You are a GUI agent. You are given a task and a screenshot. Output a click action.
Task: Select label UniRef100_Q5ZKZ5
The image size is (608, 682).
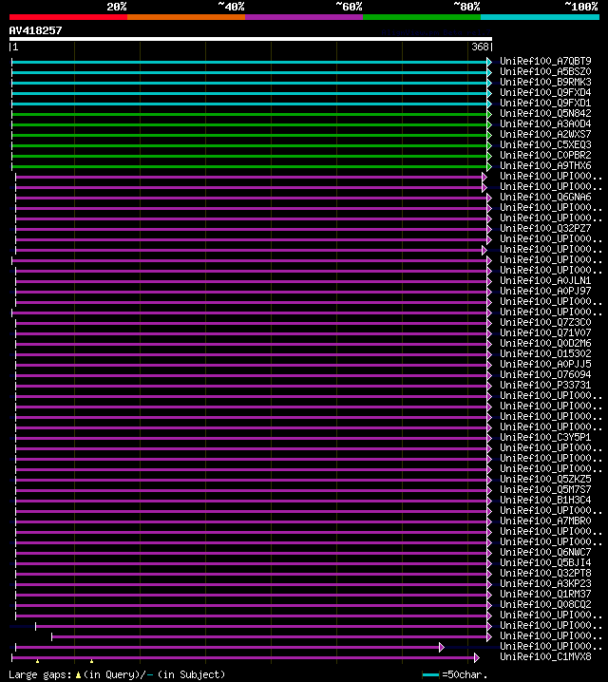click(545, 479)
